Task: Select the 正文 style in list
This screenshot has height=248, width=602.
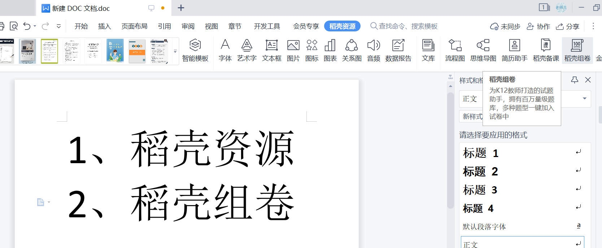Action: click(x=522, y=243)
